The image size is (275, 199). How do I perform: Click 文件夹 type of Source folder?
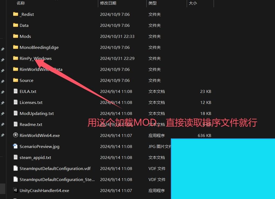coord(154,81)
